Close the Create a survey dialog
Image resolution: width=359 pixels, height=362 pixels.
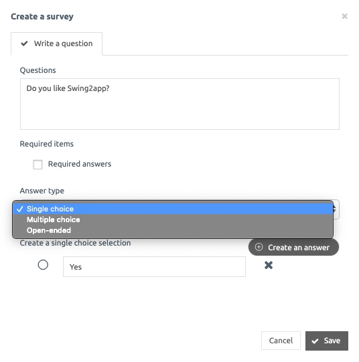tap(344, 16)
